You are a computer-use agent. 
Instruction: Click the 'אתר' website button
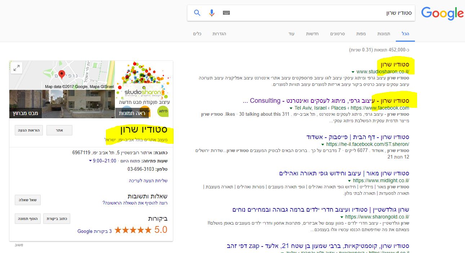59,130
